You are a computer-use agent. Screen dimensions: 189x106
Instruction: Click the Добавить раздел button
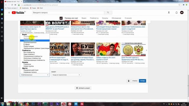coord(83,88)
